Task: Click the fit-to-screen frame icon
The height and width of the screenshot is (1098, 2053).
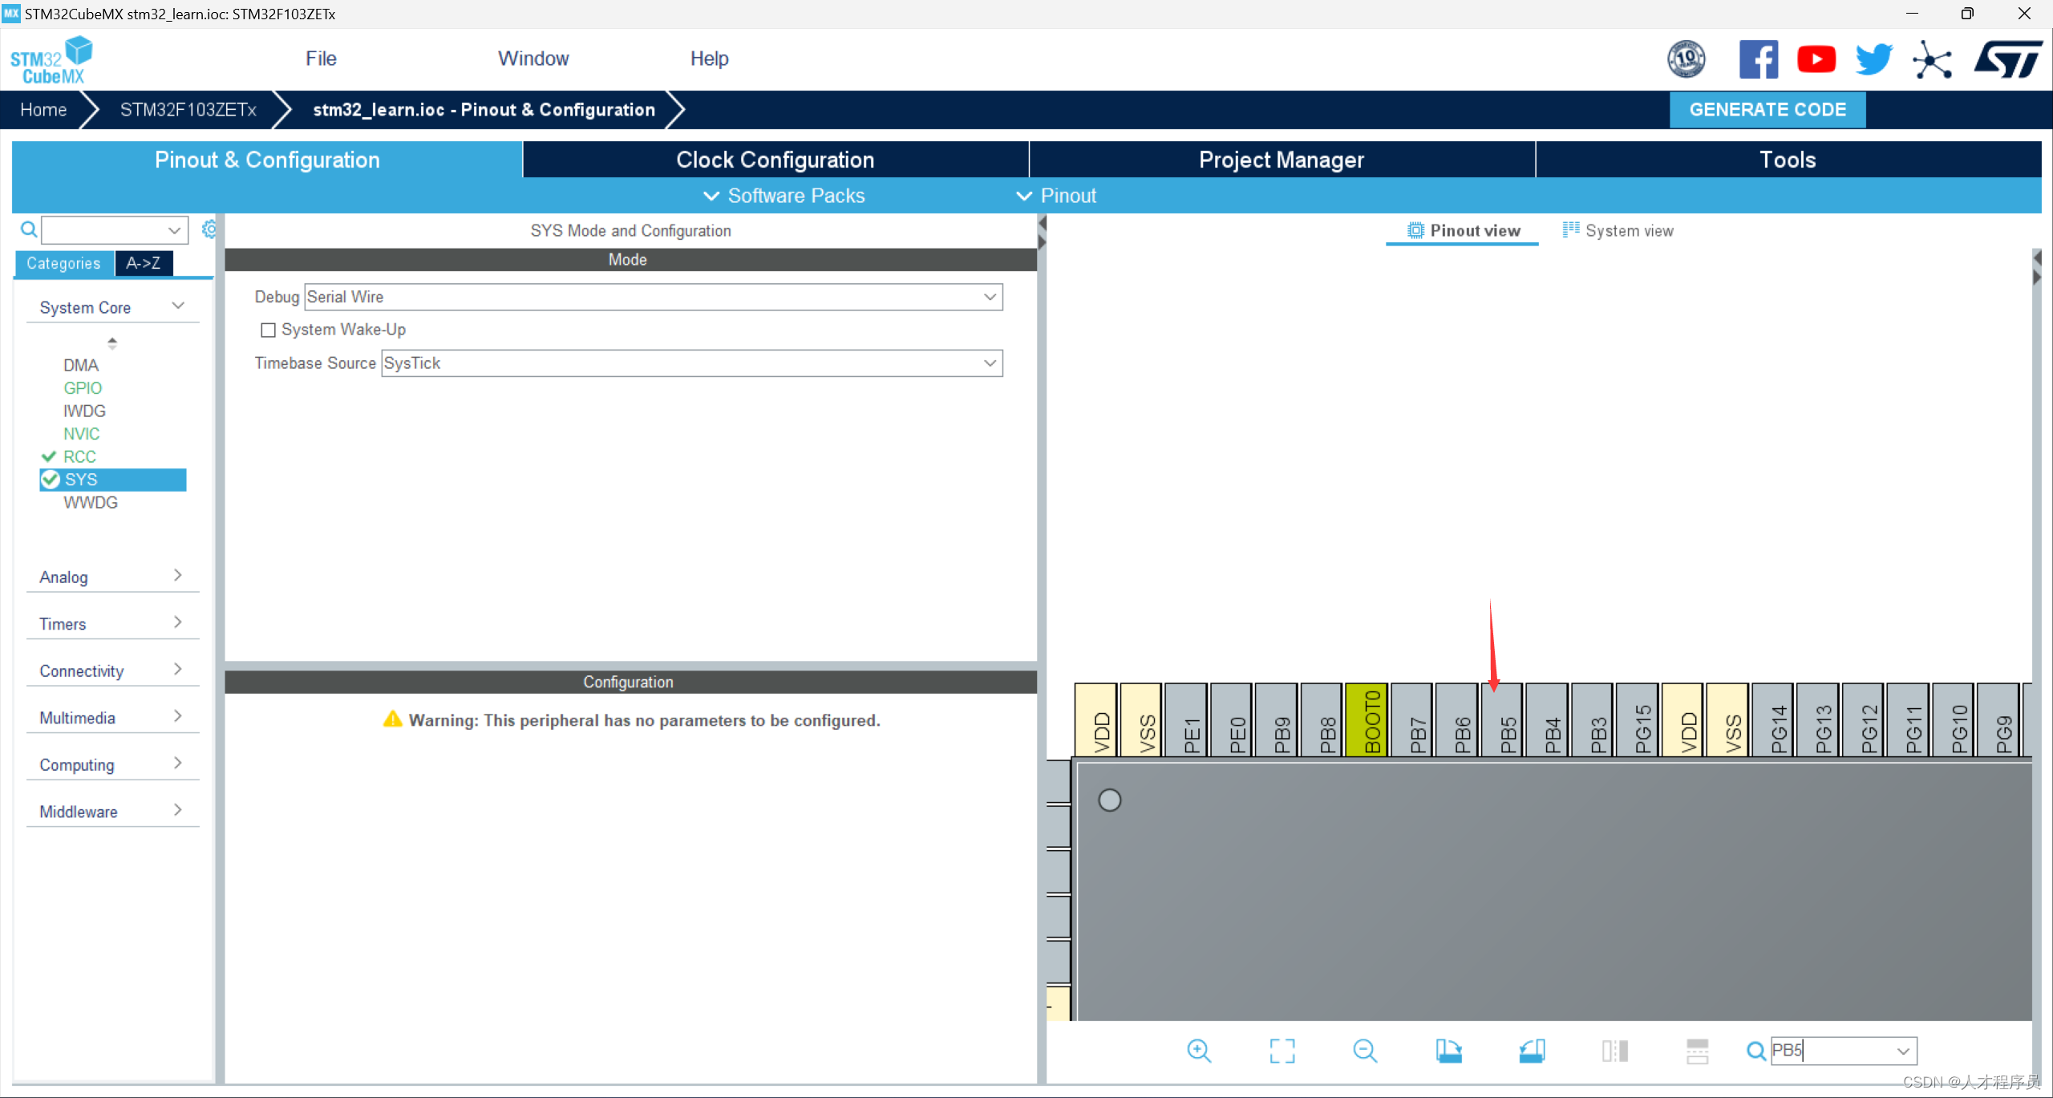Action: (x=1282, y=1050)
